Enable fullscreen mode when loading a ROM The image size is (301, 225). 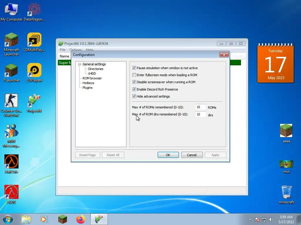(134, 75)
